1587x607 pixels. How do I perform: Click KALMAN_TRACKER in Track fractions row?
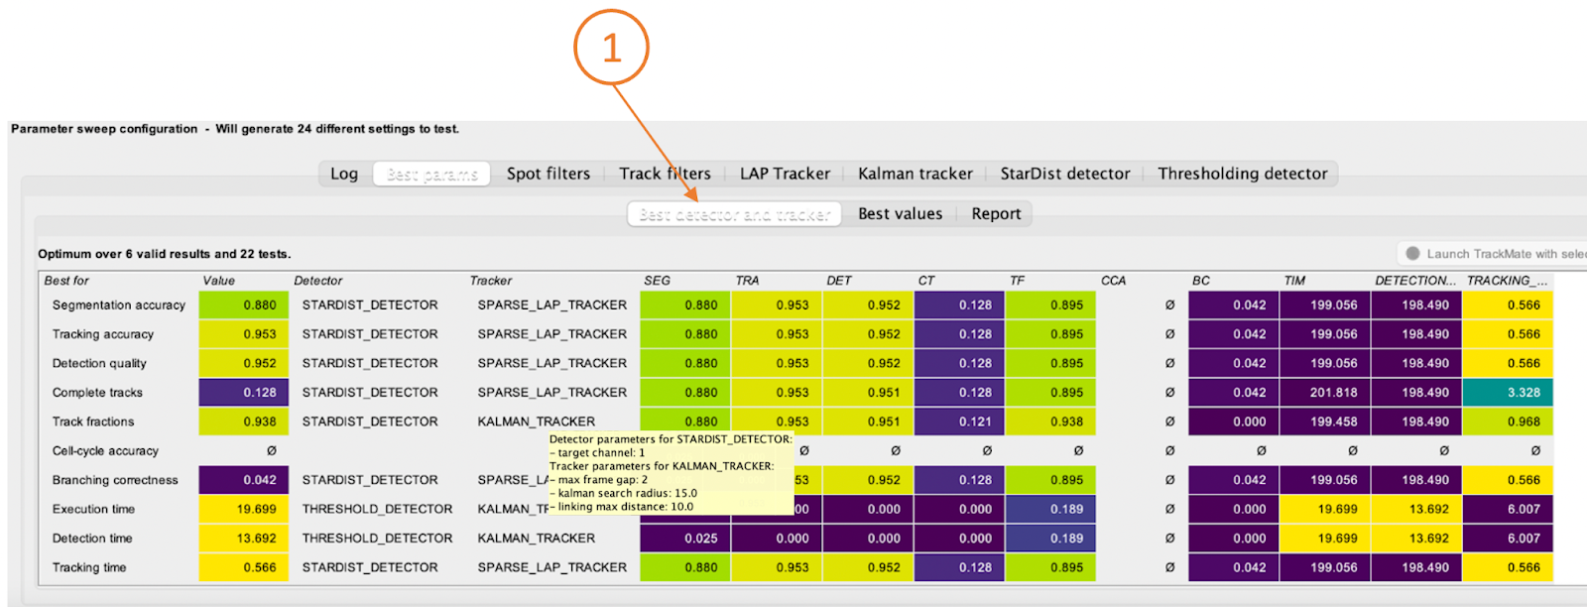coord(536,422)
